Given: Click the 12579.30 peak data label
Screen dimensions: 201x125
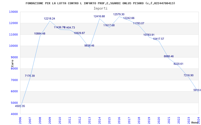Looking at the screenshot, I should pos(119,14).
